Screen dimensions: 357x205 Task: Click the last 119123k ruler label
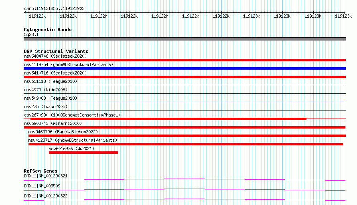pyautogui.click(x=343, y=16)
